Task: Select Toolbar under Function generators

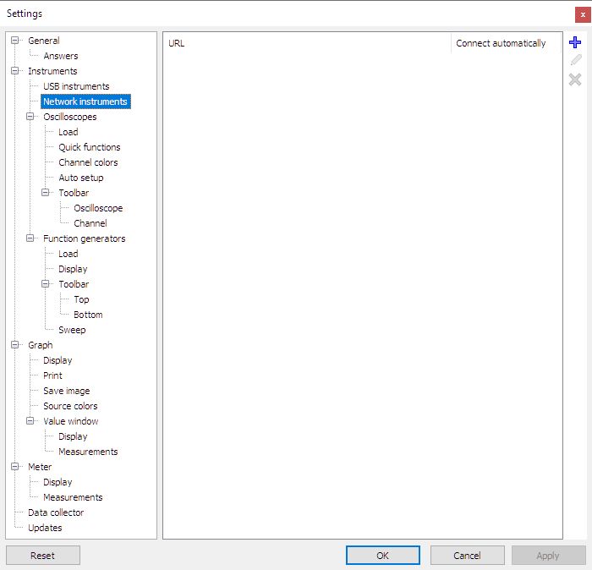Action: [x=74, y=284]
